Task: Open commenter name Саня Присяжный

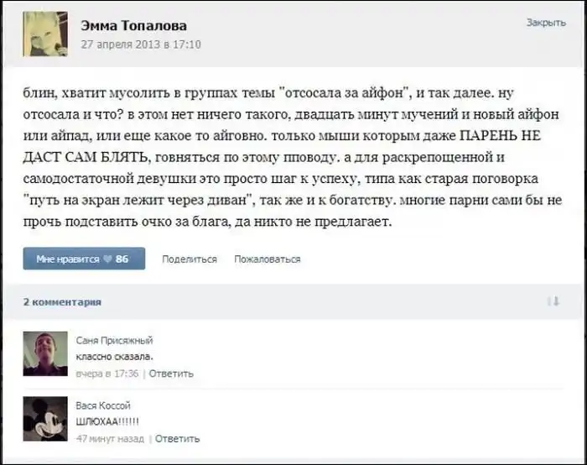Action: (114, 340)
